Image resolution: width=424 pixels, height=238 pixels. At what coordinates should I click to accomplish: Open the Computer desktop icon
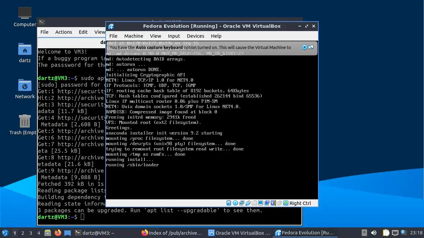click(x=25, y=17)
